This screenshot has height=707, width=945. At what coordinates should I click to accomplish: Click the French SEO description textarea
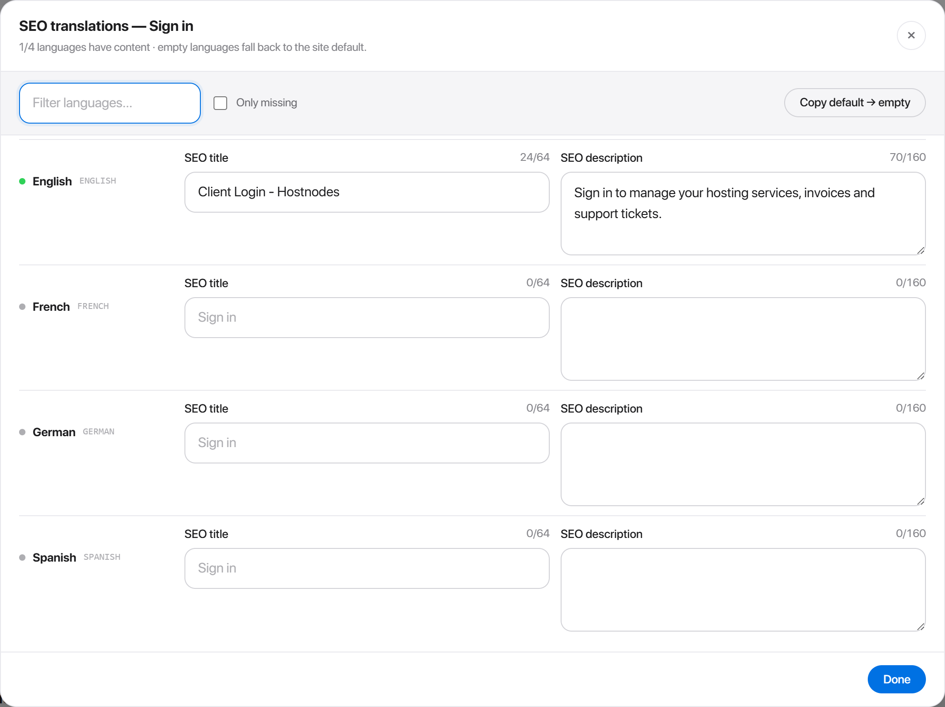pos(743,339)
